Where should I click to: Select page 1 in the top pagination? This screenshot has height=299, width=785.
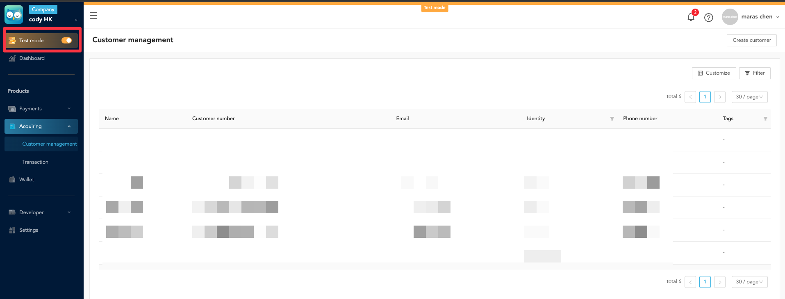(705, 97)
